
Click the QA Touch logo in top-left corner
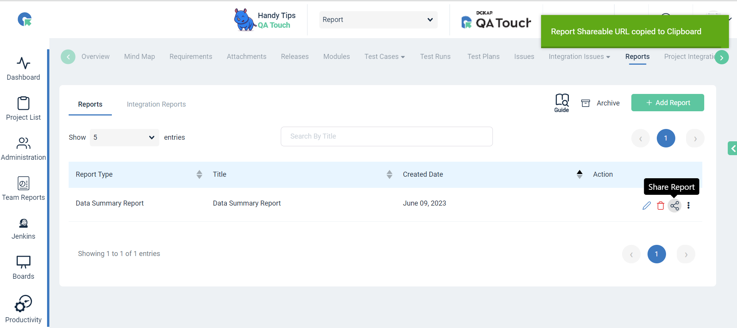point(25,19)
